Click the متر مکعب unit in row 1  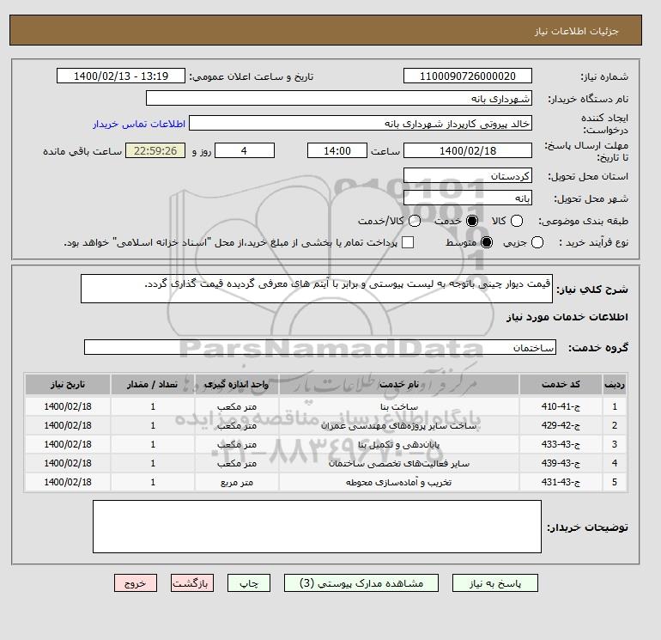(236, 406)
